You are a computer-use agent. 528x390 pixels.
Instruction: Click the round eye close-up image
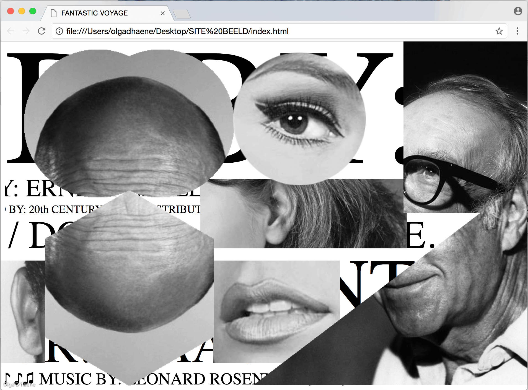tap(299, 119)
